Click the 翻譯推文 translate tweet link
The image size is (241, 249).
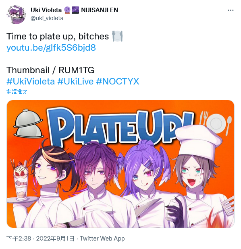pos(17,92)
